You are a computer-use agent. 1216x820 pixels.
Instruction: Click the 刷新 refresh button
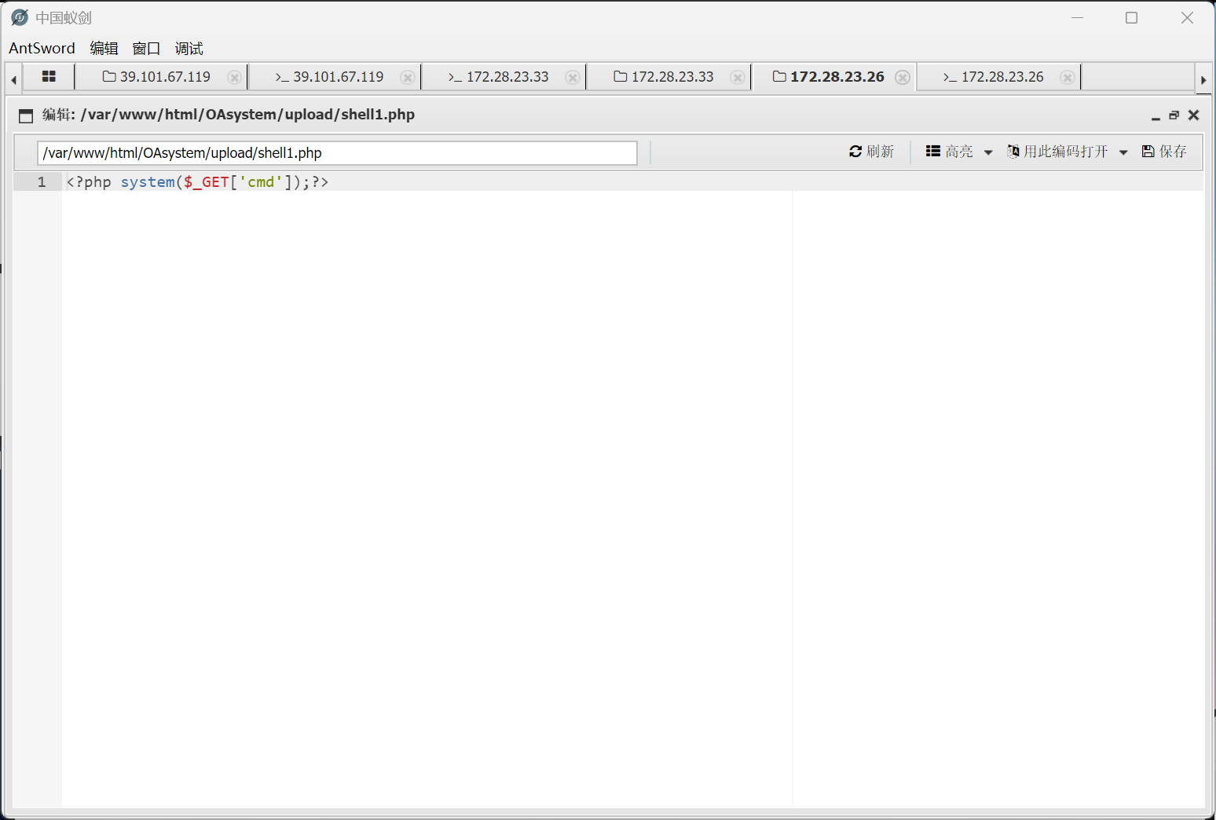coord(871,152)
